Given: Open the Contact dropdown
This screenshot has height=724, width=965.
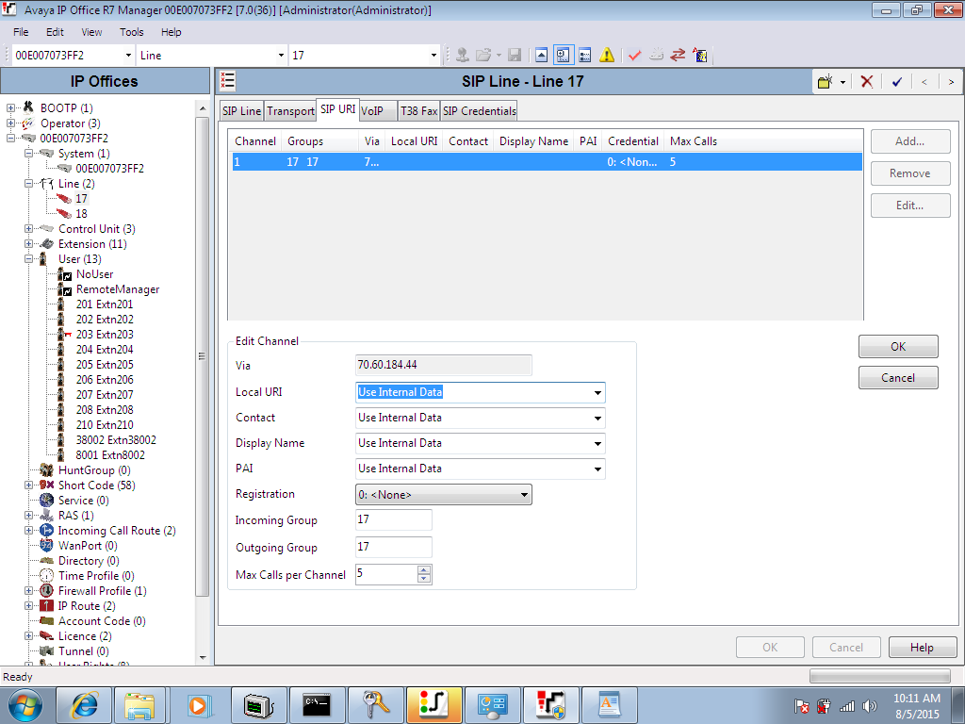Looking at the screenshot, I should tap(597, 418).
